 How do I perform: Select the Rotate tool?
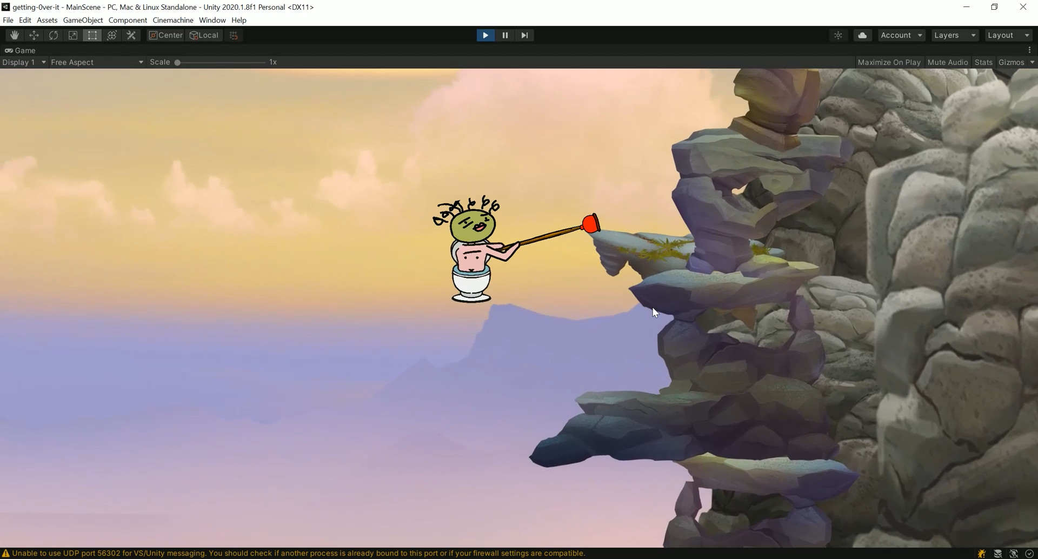[54, 35]
